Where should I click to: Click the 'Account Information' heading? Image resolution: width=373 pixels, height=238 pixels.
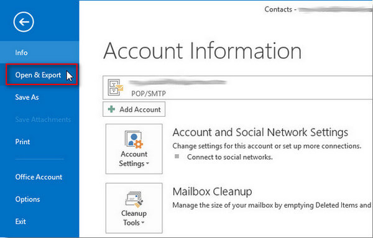pos(203,50)
